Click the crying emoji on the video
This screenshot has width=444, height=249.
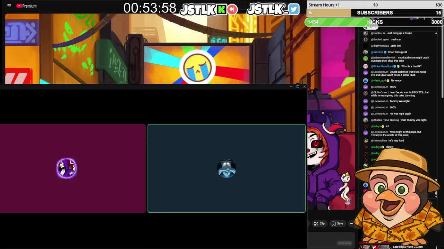(198, 67)
